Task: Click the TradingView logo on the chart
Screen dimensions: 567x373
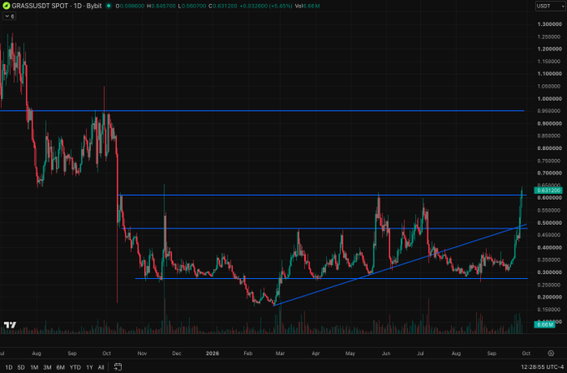Action: point(10,325)
